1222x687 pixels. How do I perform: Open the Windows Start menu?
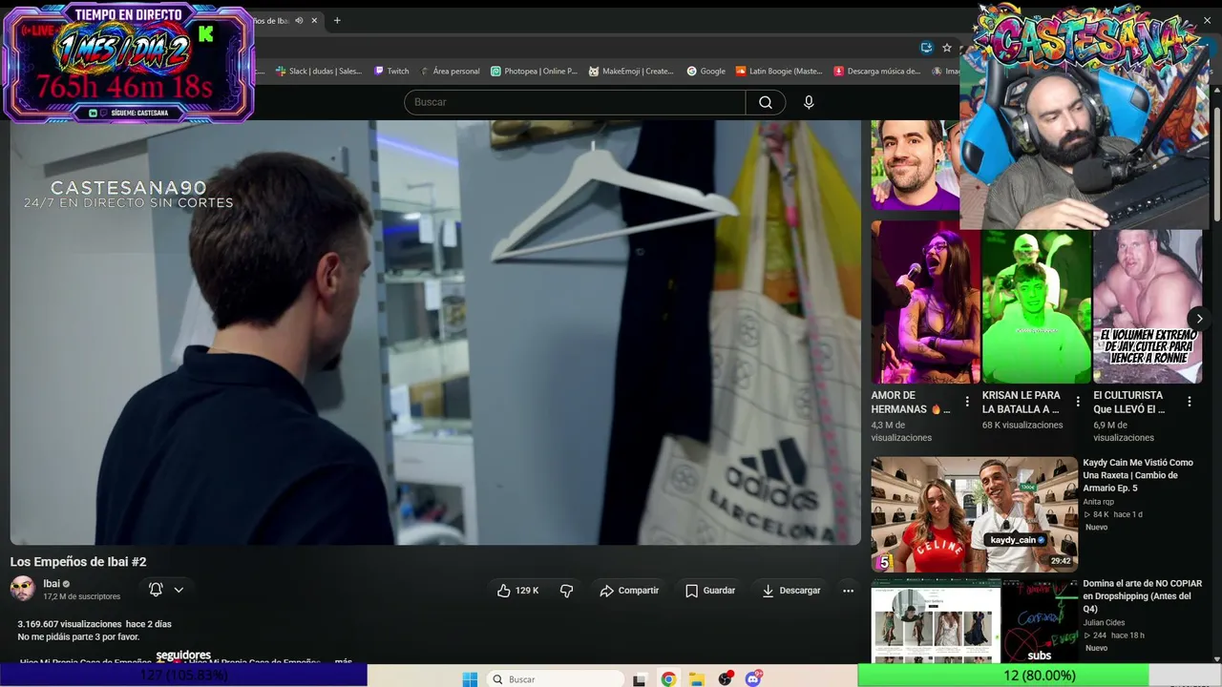pos(470,679)
